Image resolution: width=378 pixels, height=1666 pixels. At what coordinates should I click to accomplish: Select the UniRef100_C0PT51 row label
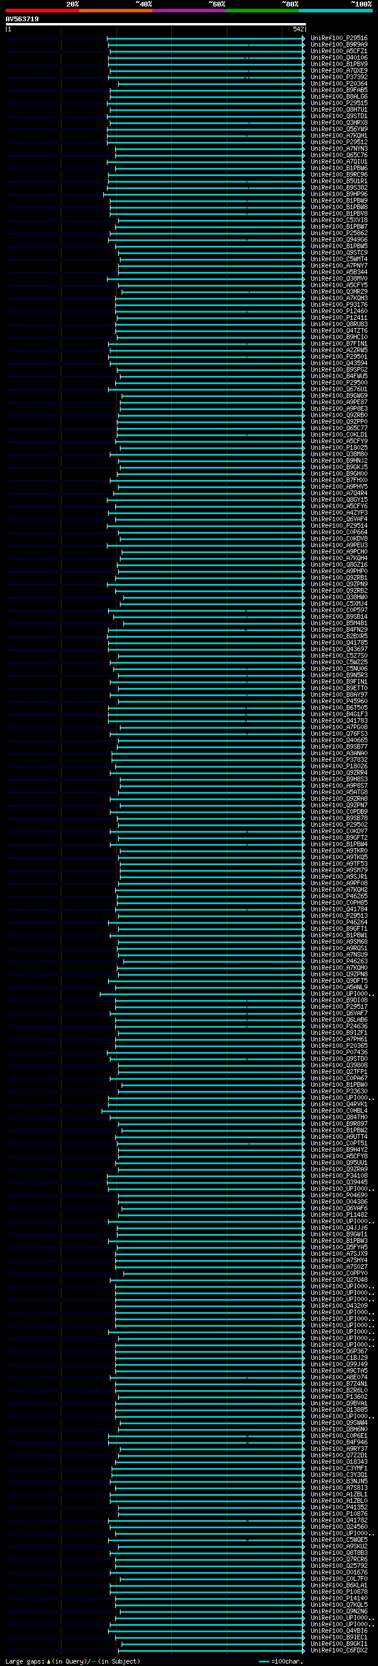click(x=339, y=1143)
